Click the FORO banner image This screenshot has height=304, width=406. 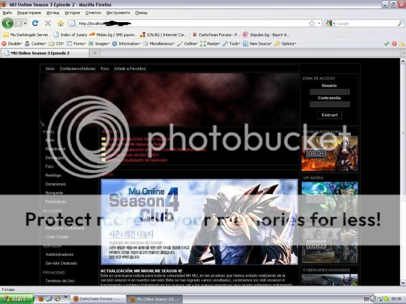[x=329, y=153]
